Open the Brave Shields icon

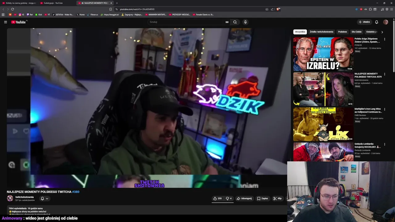pos(278,9)
